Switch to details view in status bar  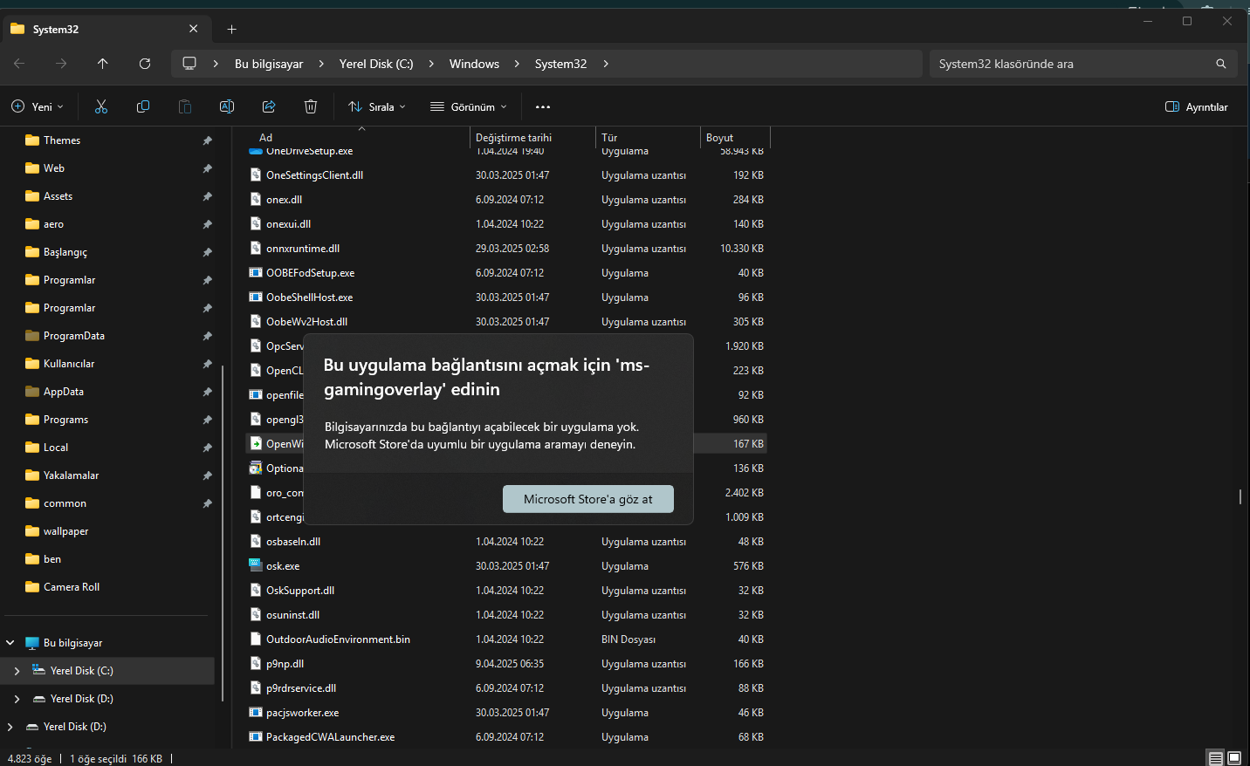[x=1216, y=758]
